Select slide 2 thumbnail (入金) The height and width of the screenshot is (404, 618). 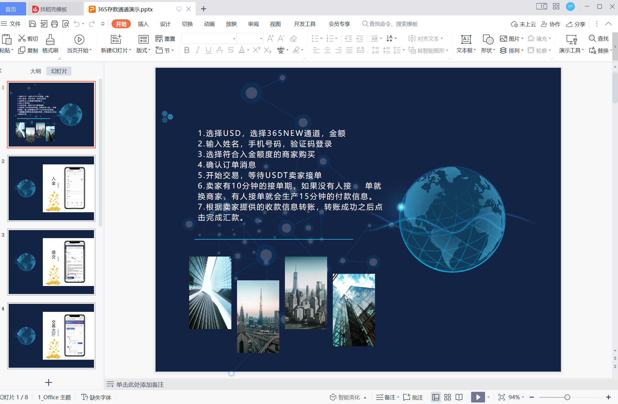click(x=51, y=188)
